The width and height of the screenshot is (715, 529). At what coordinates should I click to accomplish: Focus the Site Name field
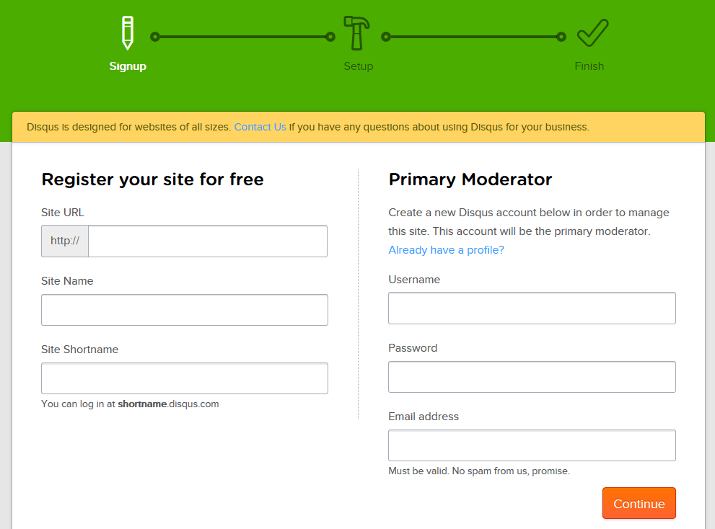pyautogui.click(x=185, y=310)
